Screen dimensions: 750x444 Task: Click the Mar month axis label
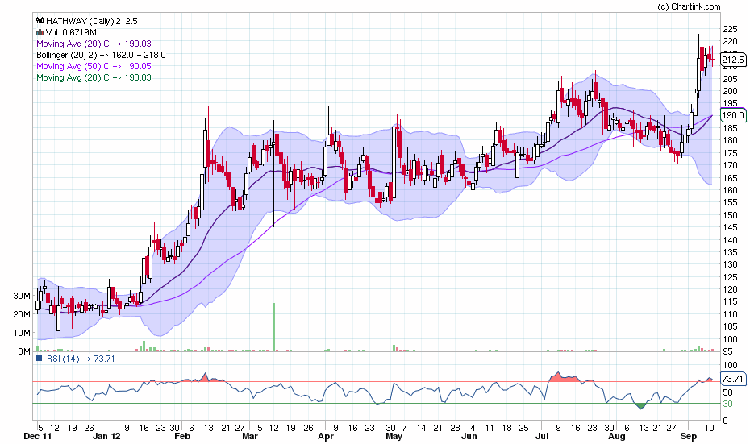coord(250,437)
